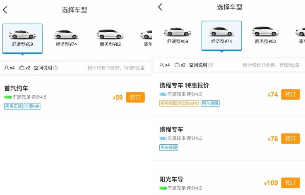
Task: Tap the 商务正装 tag
Action: (14, 106)
